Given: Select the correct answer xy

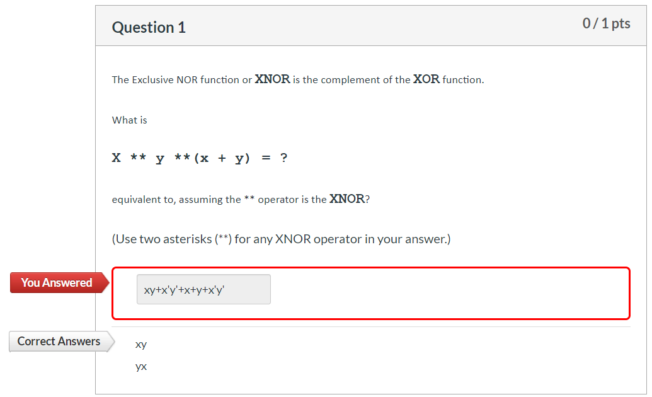Looking at the screenshot, I should coord(140,344).
